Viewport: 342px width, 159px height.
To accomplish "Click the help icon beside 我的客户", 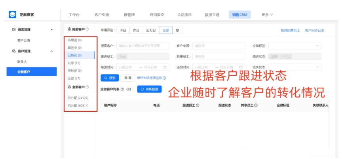I will click(x=87, y=29).
